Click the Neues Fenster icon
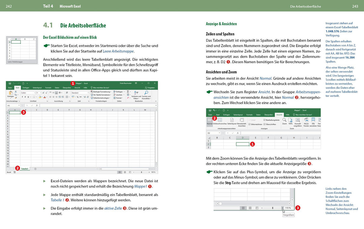 tap(306, 120)
